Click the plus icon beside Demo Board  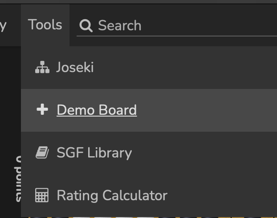click(x=42, y=109)
